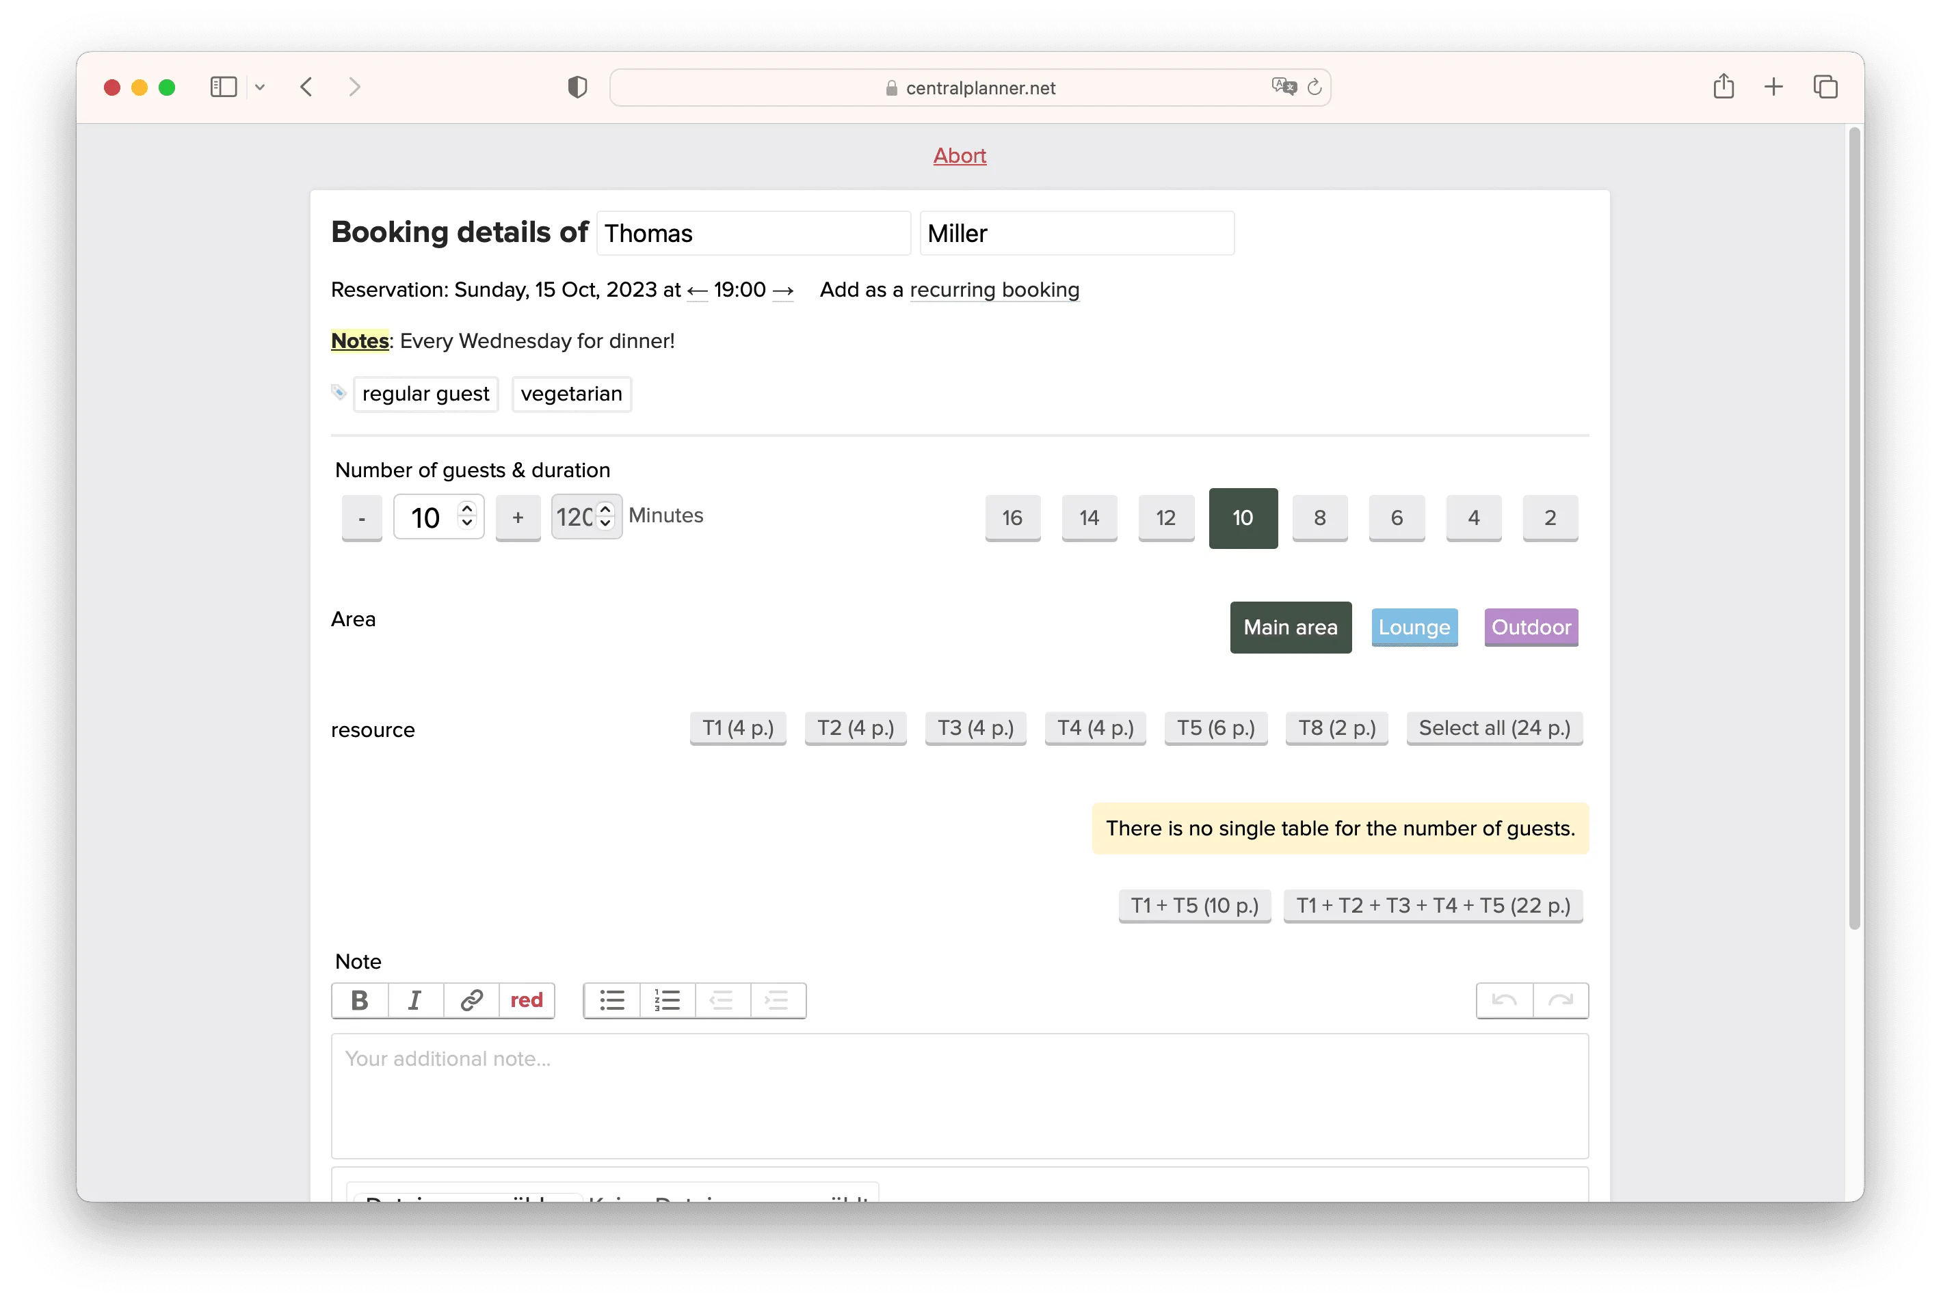Apply red text color in the note

526,999
